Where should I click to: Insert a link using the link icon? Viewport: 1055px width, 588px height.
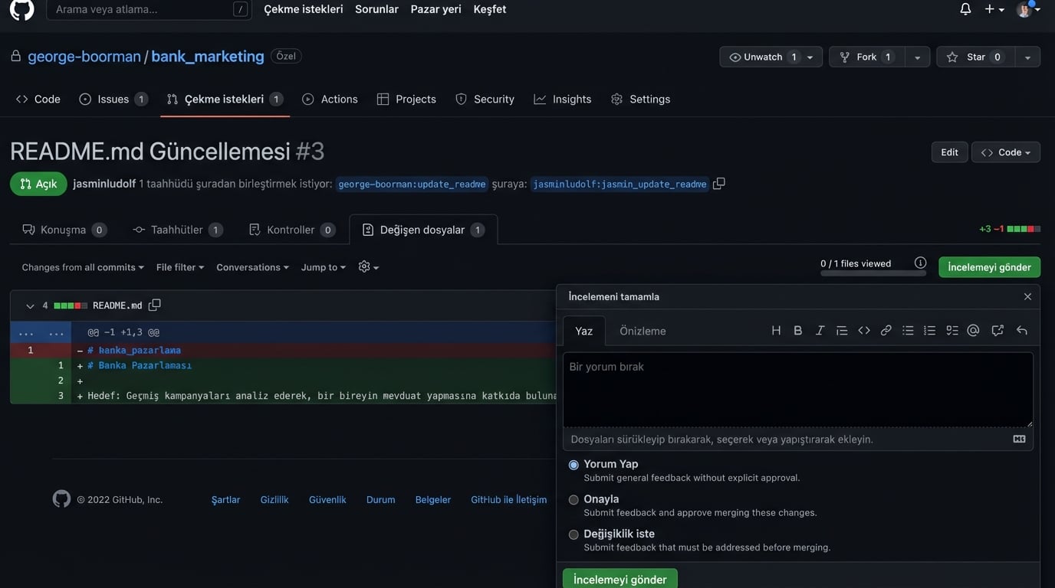(x=886, y=331)
